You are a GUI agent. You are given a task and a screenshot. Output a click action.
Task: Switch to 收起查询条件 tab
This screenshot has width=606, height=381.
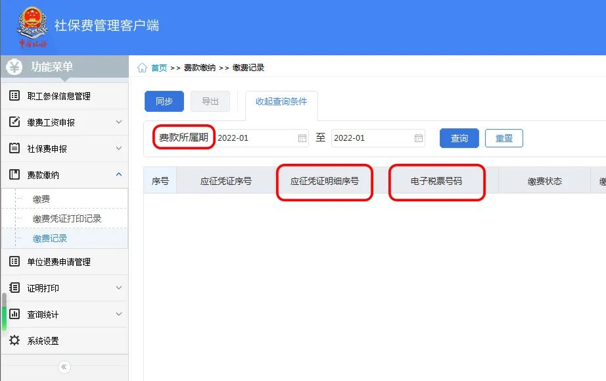point(281,102)
